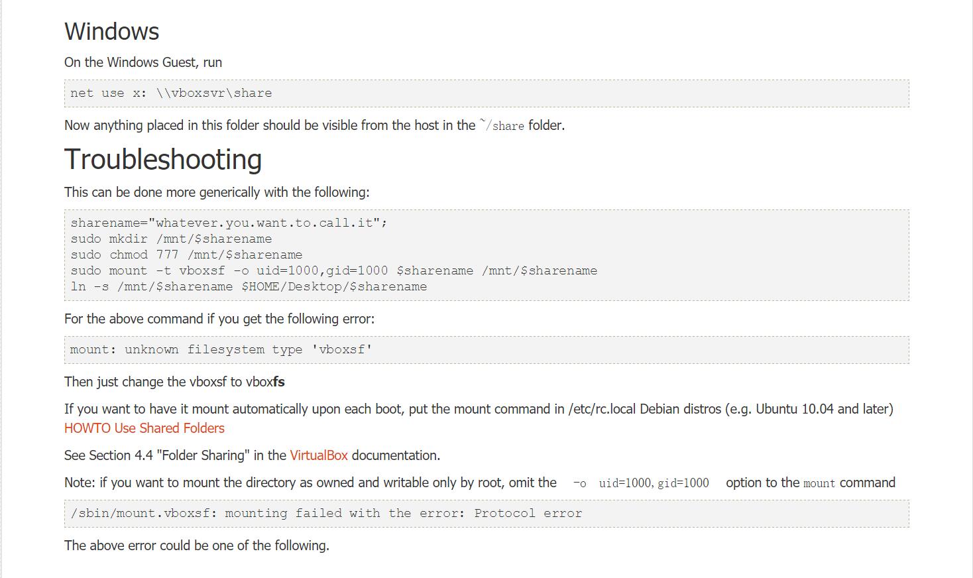
Task: Click the Protocol error message code block
Action: (487, 514)
